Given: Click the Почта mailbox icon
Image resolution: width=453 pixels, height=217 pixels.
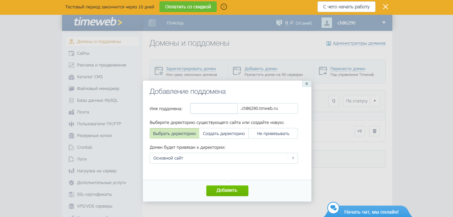Looking at the screenshot, I should click(71, 112).
